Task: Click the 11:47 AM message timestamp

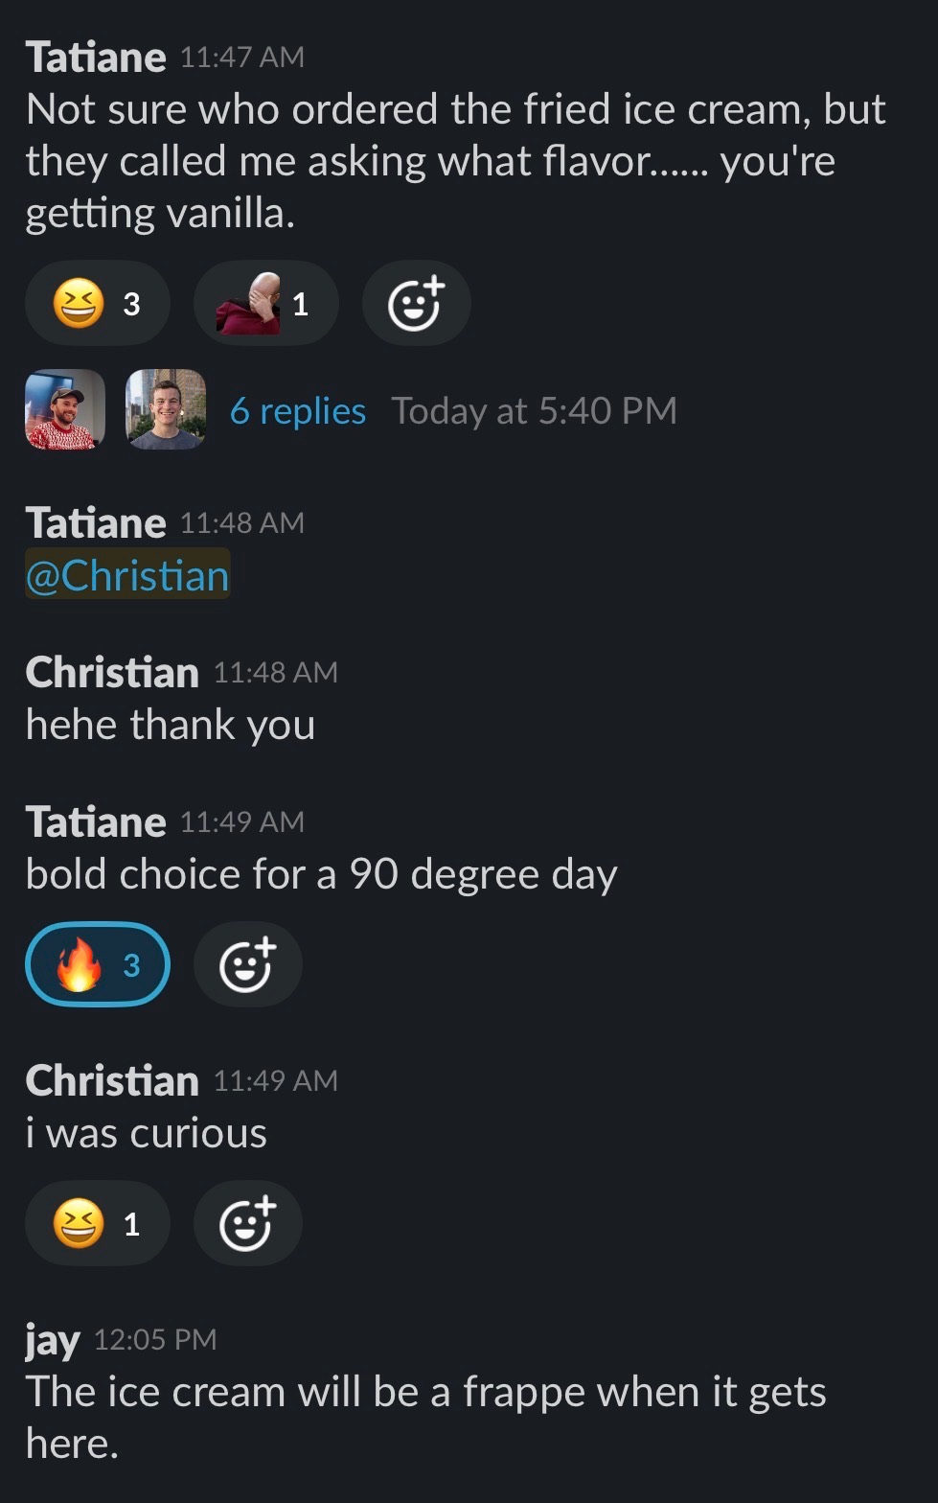Action: click(x=242, y=58)
